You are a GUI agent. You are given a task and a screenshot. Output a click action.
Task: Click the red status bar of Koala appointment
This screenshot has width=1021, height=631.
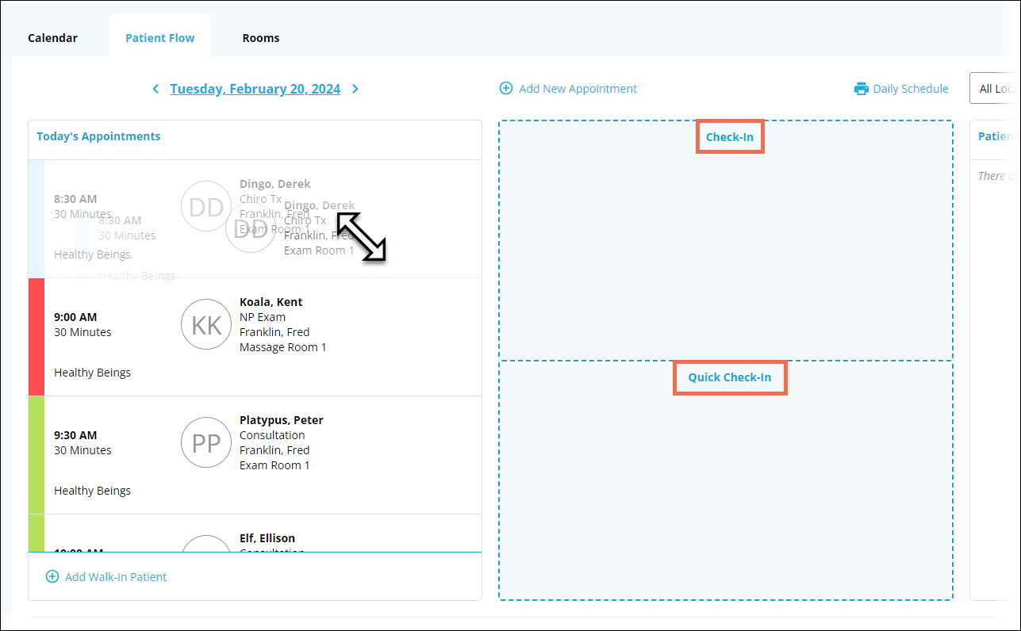[36, 337]
